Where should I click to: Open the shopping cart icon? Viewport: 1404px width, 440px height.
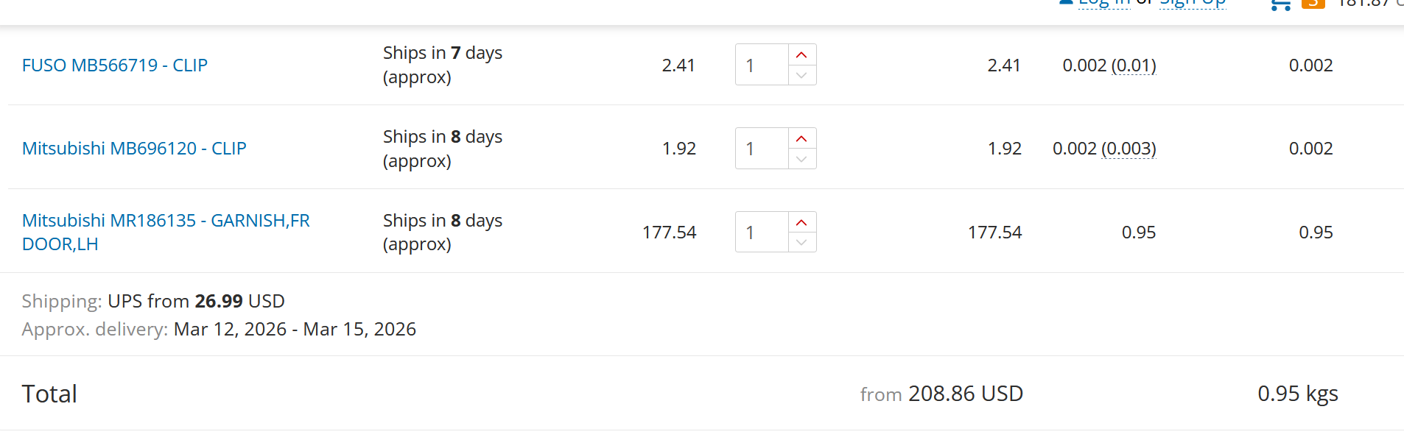tap(1281, 4)
